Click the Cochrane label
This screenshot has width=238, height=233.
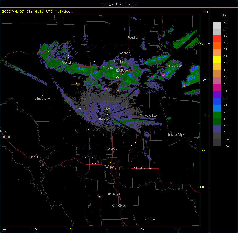(x=89, y=157)
